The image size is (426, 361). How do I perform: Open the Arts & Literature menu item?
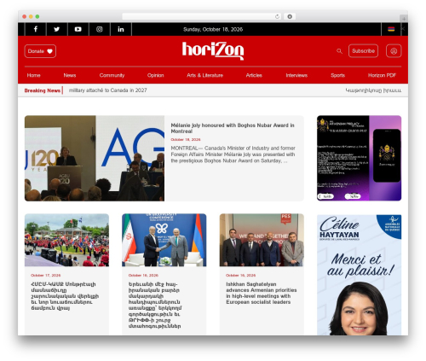click(x=204, y=75)
